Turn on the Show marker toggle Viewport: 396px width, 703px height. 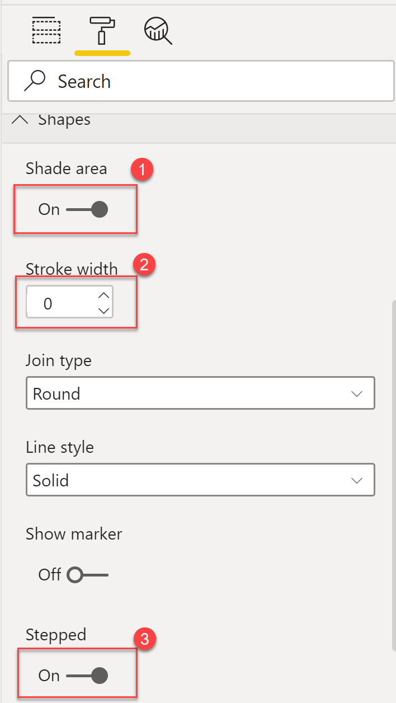coord(87,575)
